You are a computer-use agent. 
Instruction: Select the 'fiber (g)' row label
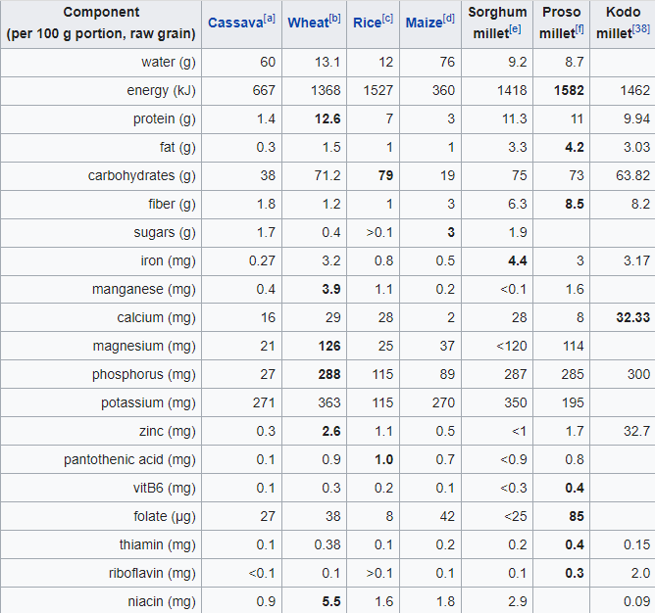coord(172,204)
